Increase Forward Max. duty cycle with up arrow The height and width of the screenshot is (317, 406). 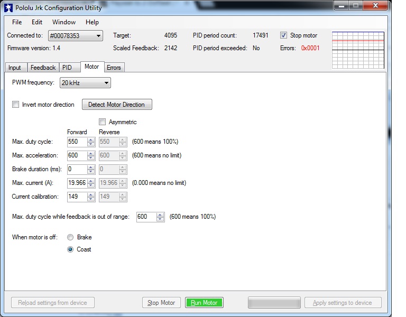tap(90, 139)
